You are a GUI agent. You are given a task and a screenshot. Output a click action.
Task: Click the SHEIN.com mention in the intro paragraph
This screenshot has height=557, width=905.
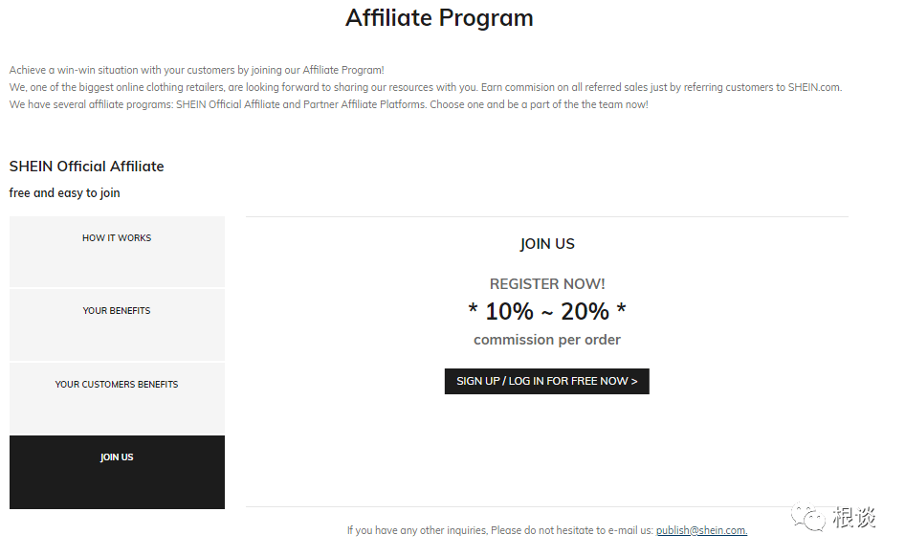814,87
